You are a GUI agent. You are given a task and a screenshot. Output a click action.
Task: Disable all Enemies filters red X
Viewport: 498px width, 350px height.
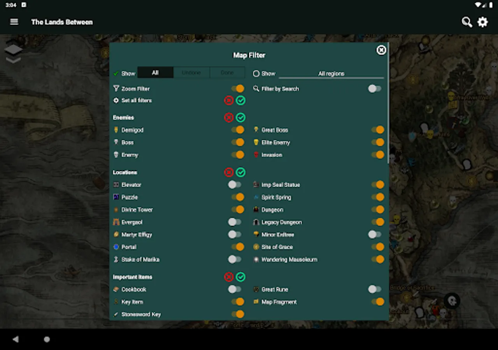pyautogui.click(x=229, y=117)
